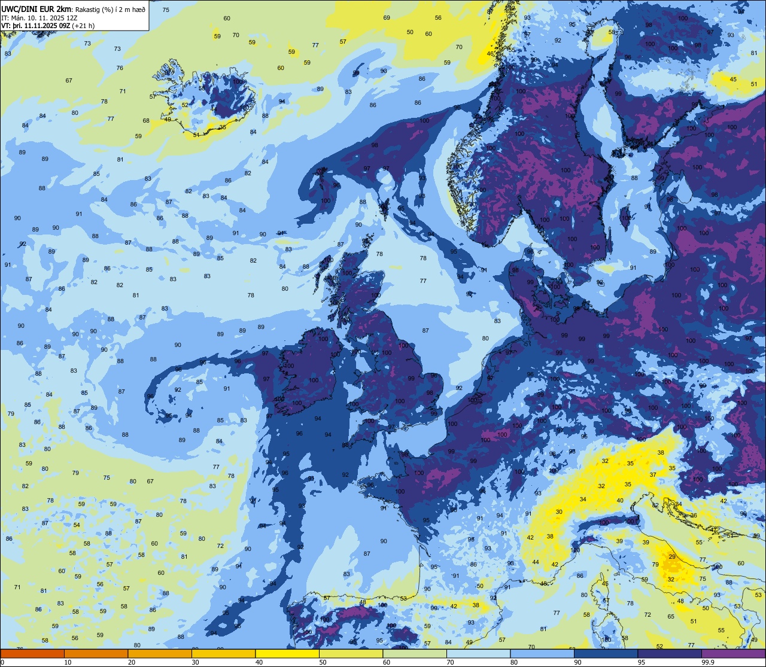Click the legend scale label '50'
Image resolution: width=766 pixels, height=667 pixels.
pyautogui.click(x=323, y=662)
